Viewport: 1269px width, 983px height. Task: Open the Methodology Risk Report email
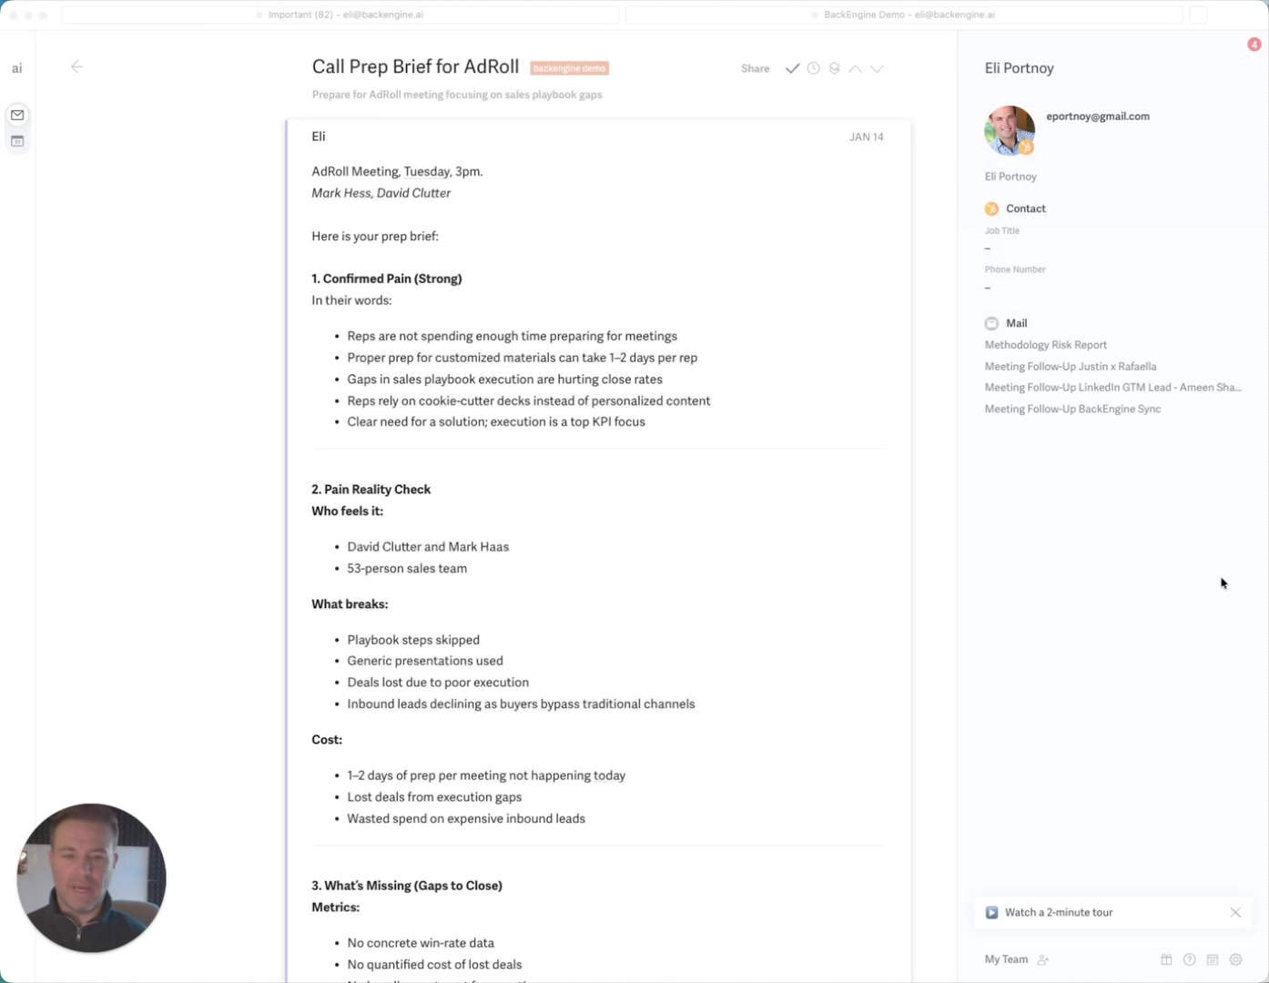(x=1046, y=345)
